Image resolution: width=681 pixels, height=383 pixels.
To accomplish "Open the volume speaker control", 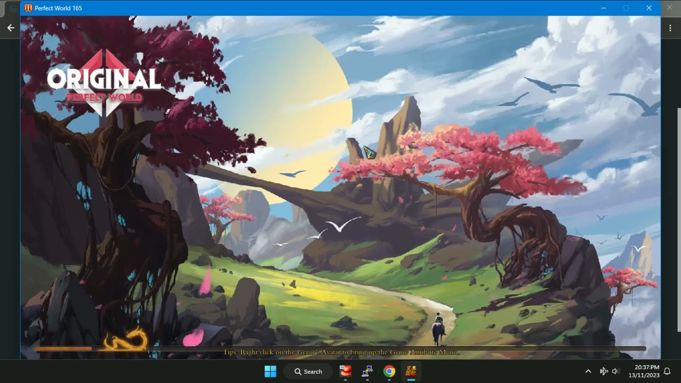I will 616,371.
